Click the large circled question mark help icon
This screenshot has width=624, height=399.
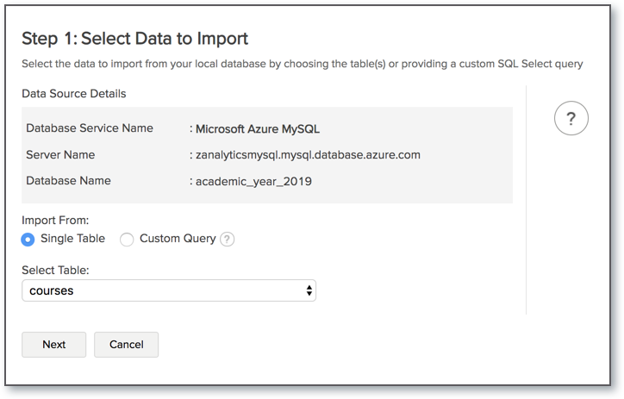coord(571,118)
